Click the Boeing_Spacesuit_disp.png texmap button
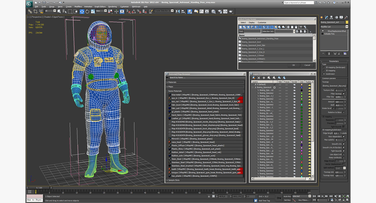Image resolution: width=376 pixels, height=203 pixels. pyautogui.click(x=334, y=86)
